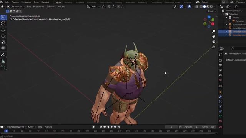Open the Modifiers wrench properties tab
The height and width of the screenshot is (138, 246).
[220, 97]
